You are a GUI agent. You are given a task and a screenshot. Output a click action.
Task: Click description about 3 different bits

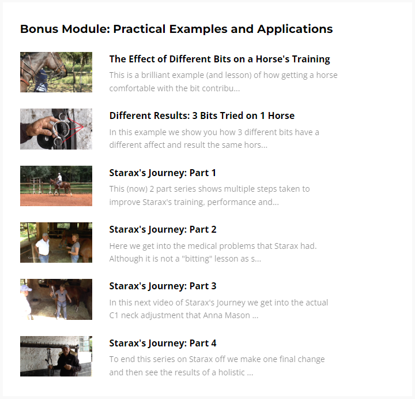pyautogui.click(x=214, y=132)
